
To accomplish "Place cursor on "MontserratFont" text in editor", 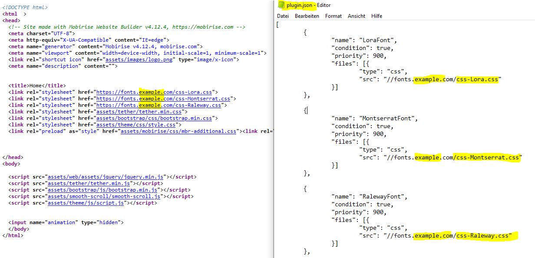I will click(388, 119).
